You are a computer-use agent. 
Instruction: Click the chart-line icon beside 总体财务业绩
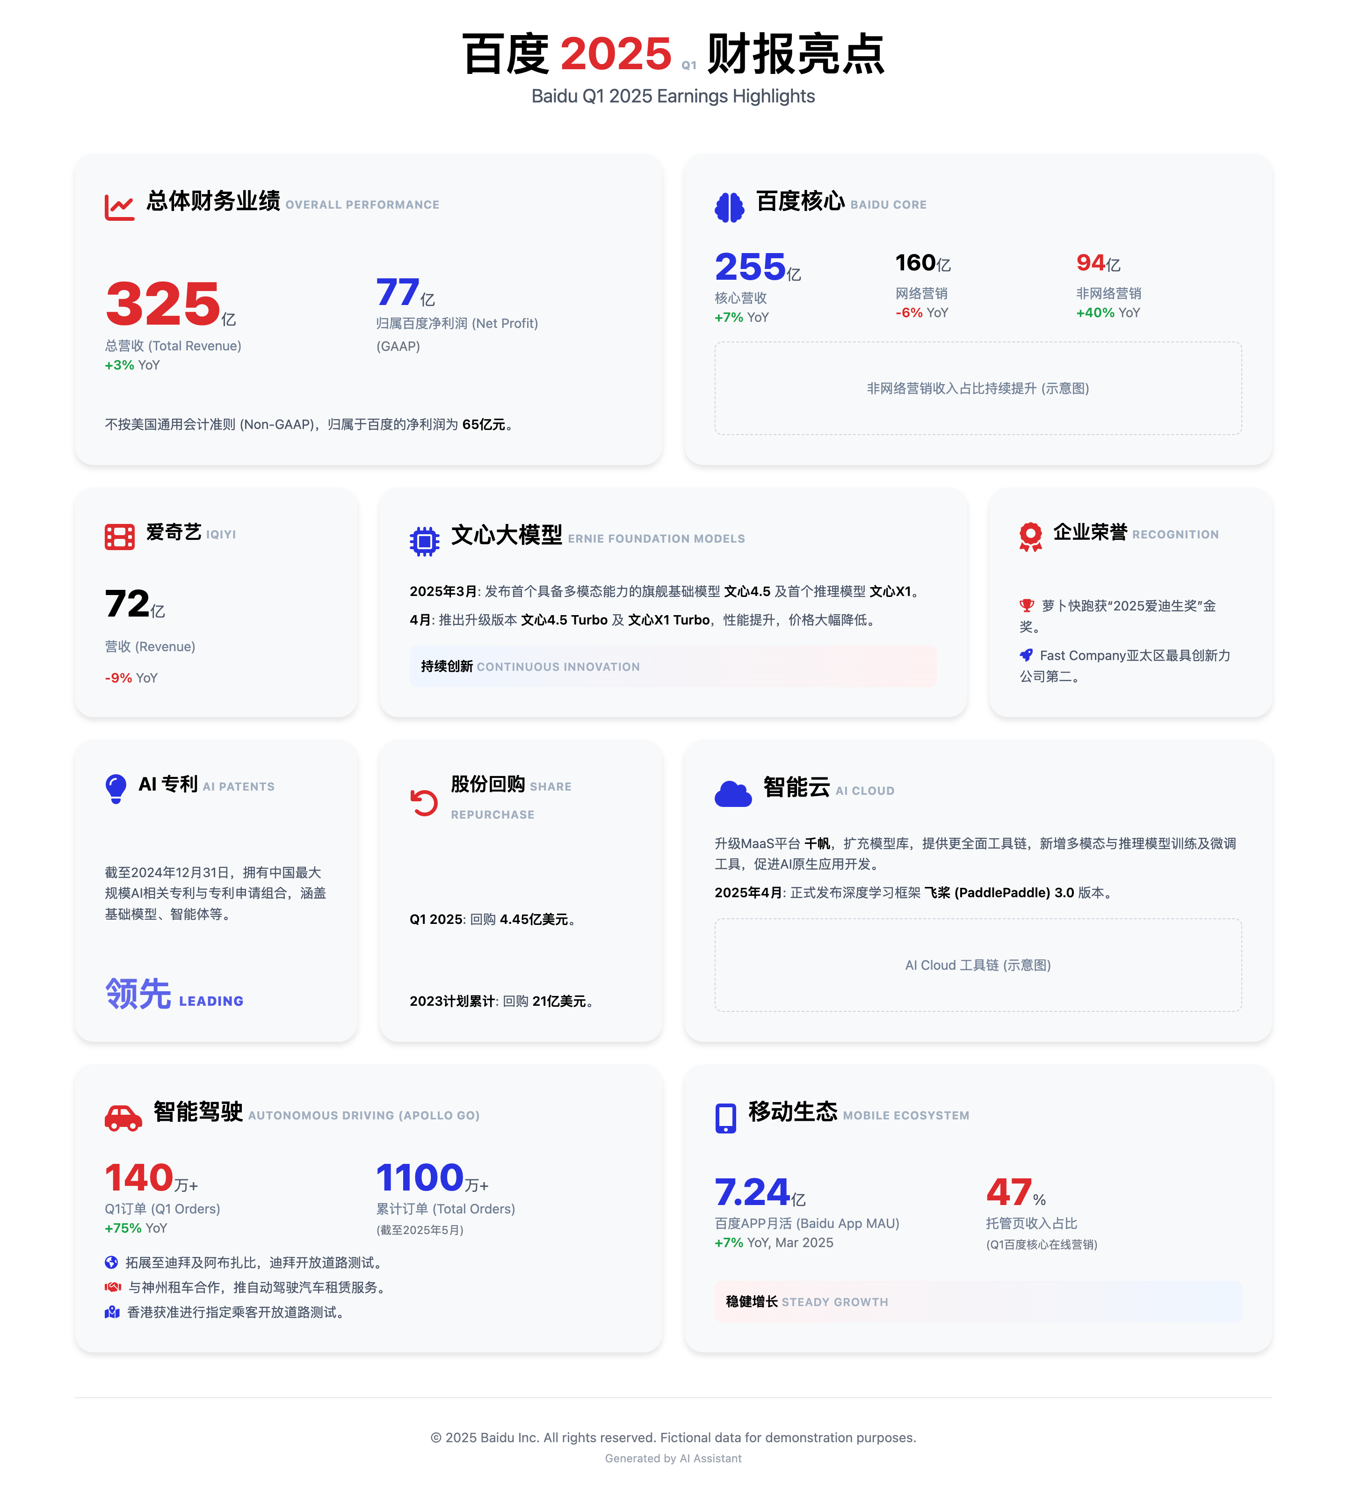coord(119,207)
